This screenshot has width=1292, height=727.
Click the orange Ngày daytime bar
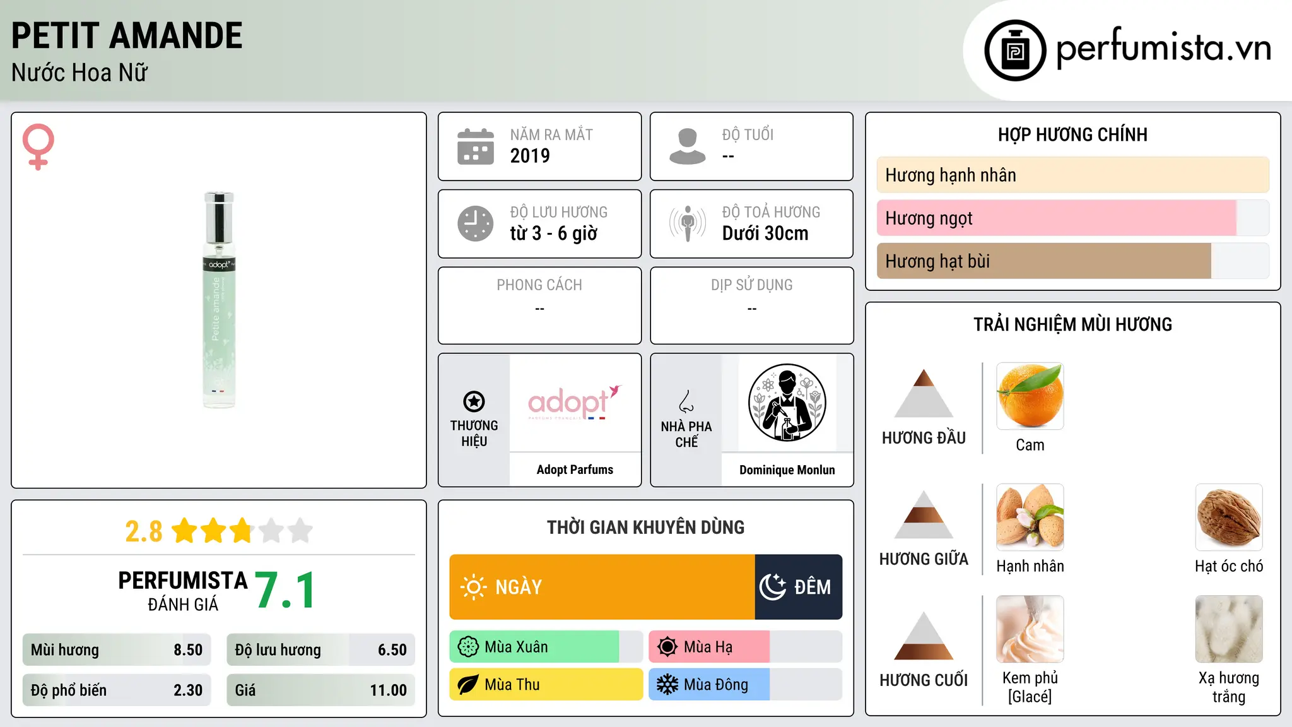click(x=602, y=587)
